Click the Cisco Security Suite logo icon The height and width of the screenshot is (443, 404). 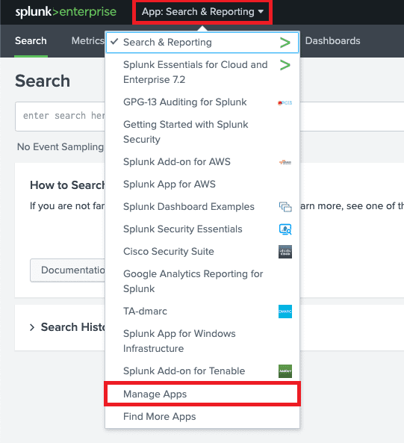(285, 252)
